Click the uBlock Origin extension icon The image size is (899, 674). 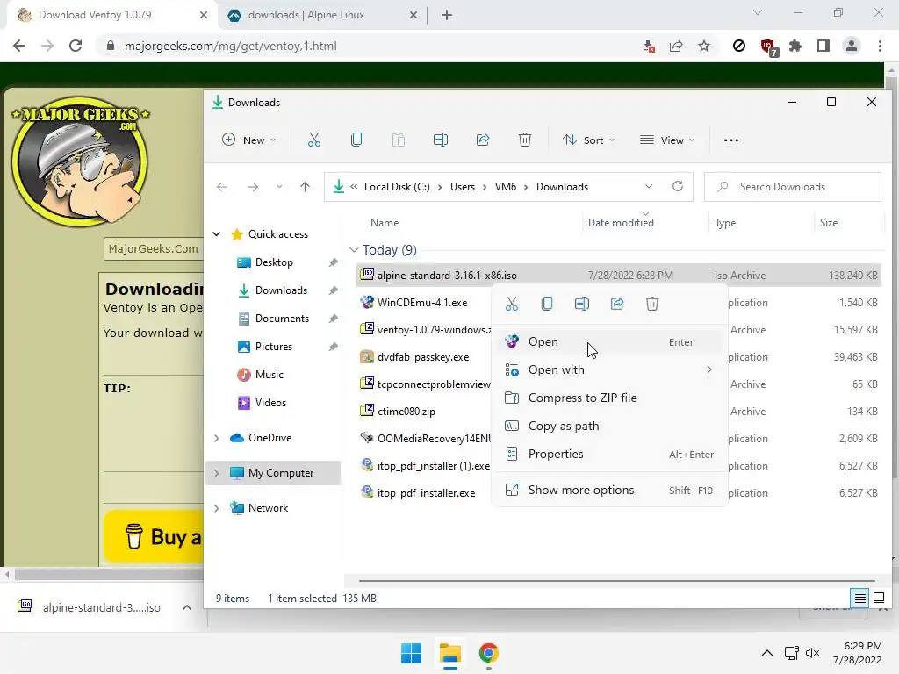[767, 47]
